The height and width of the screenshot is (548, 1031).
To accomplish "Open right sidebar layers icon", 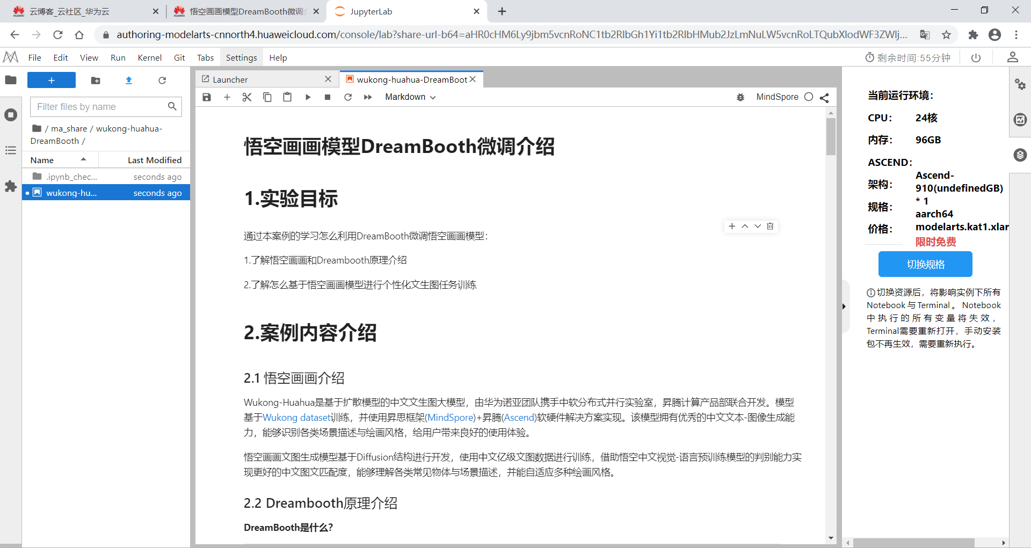I will click(x=1020, y=155).
